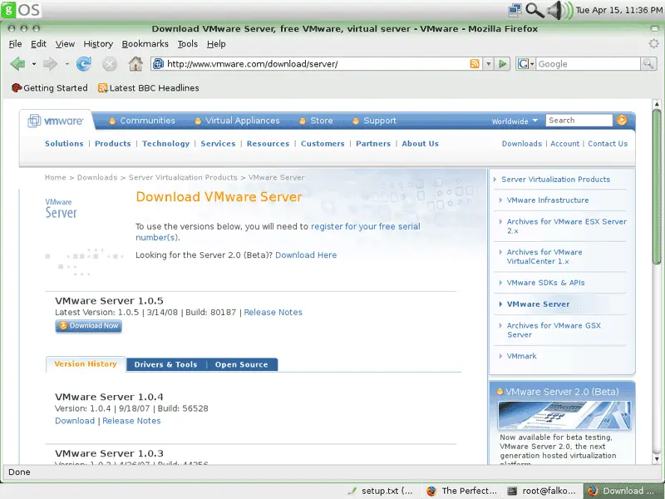Switch to root@falko terminal taskbar window

(x=543, y=491)
